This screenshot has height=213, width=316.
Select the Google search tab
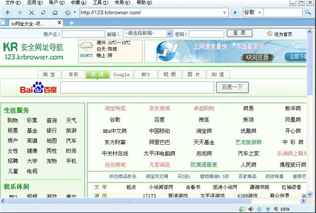[121, 74]
